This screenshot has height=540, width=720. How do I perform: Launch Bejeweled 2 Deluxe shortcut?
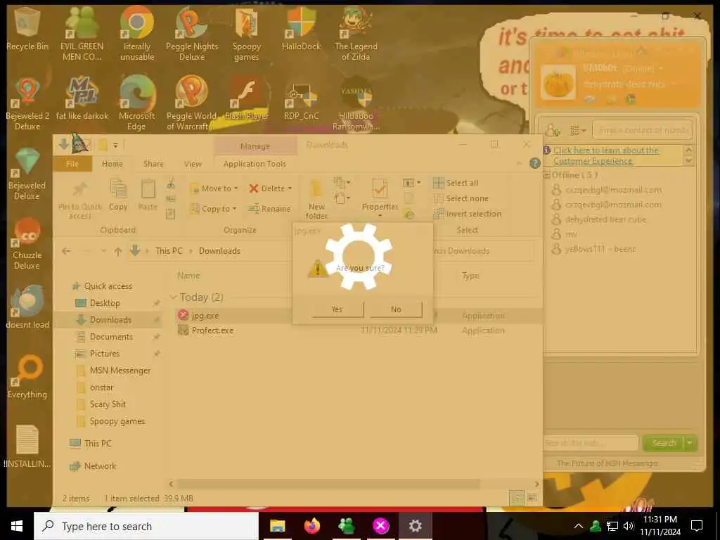(27, 103)
